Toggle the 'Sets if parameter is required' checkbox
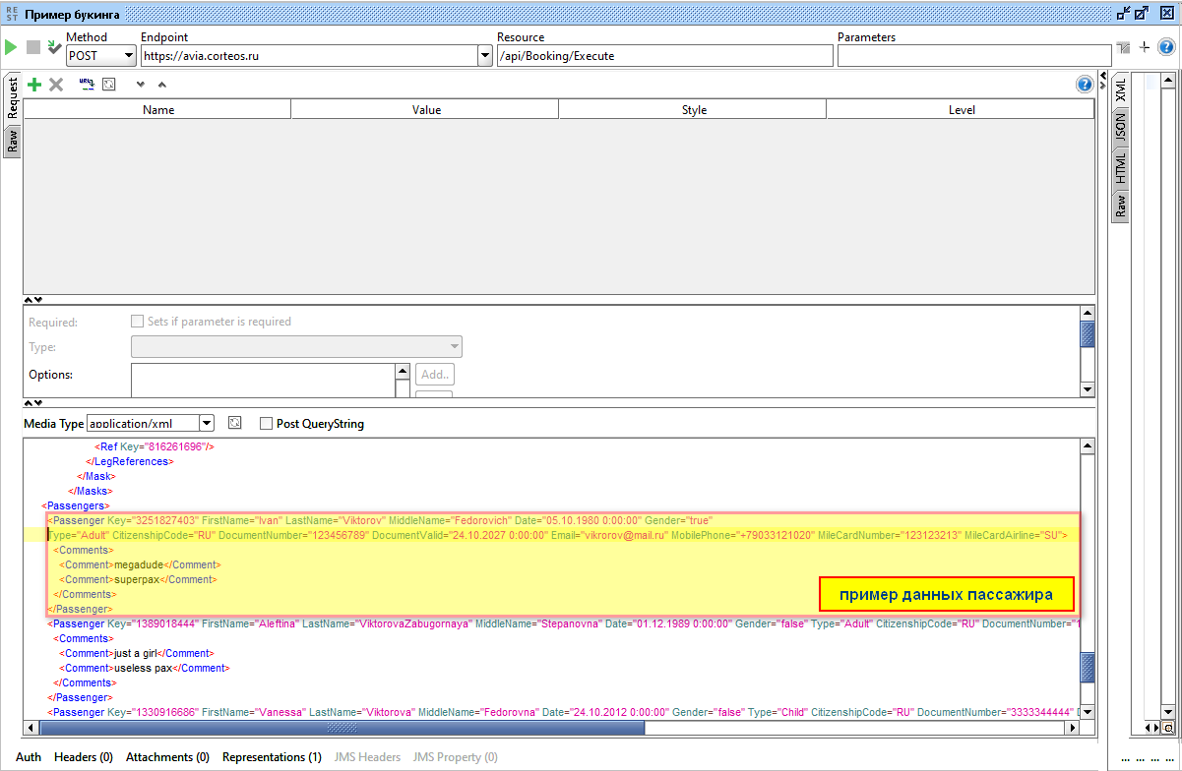 pyautogui.click(x=138, y=322)
